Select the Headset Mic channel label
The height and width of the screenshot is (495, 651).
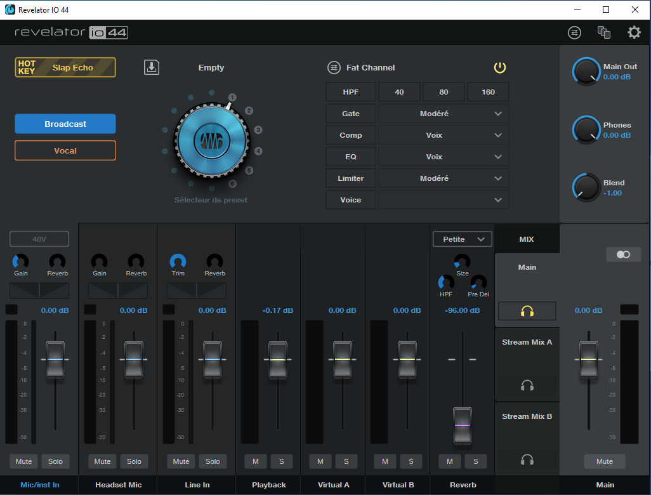pyautogui.click(x=118, y=485)
